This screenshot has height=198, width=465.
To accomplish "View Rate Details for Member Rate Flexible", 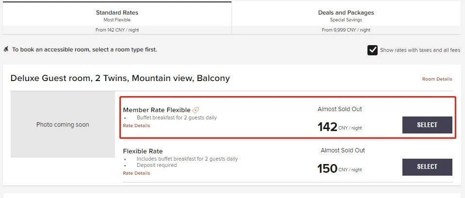I will (136, 126).
